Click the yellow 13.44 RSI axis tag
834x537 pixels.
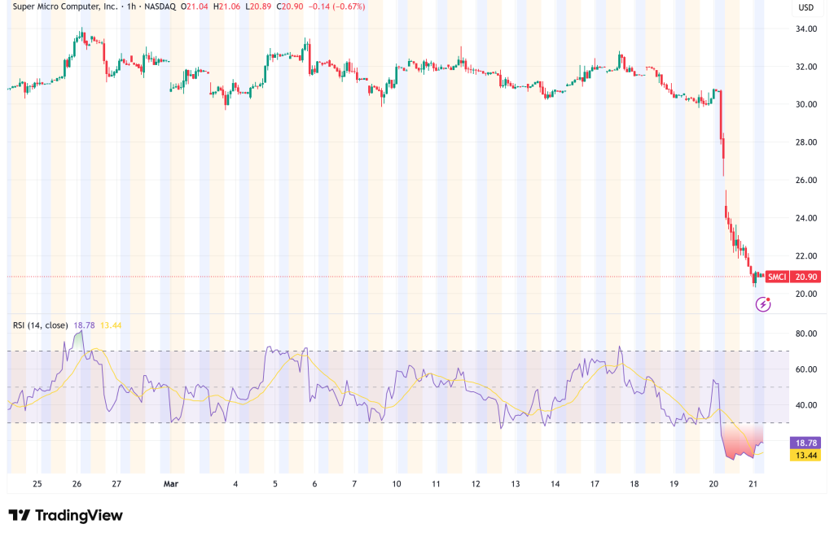coord(808,456)
